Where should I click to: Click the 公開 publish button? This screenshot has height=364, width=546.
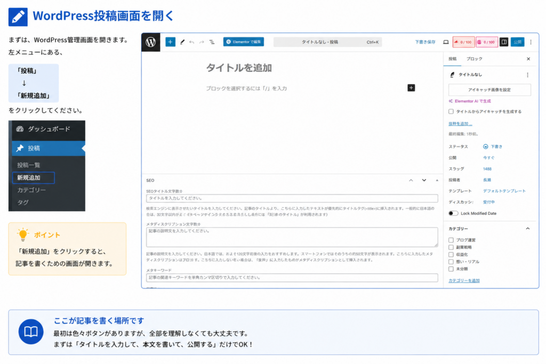pos(517,42)
